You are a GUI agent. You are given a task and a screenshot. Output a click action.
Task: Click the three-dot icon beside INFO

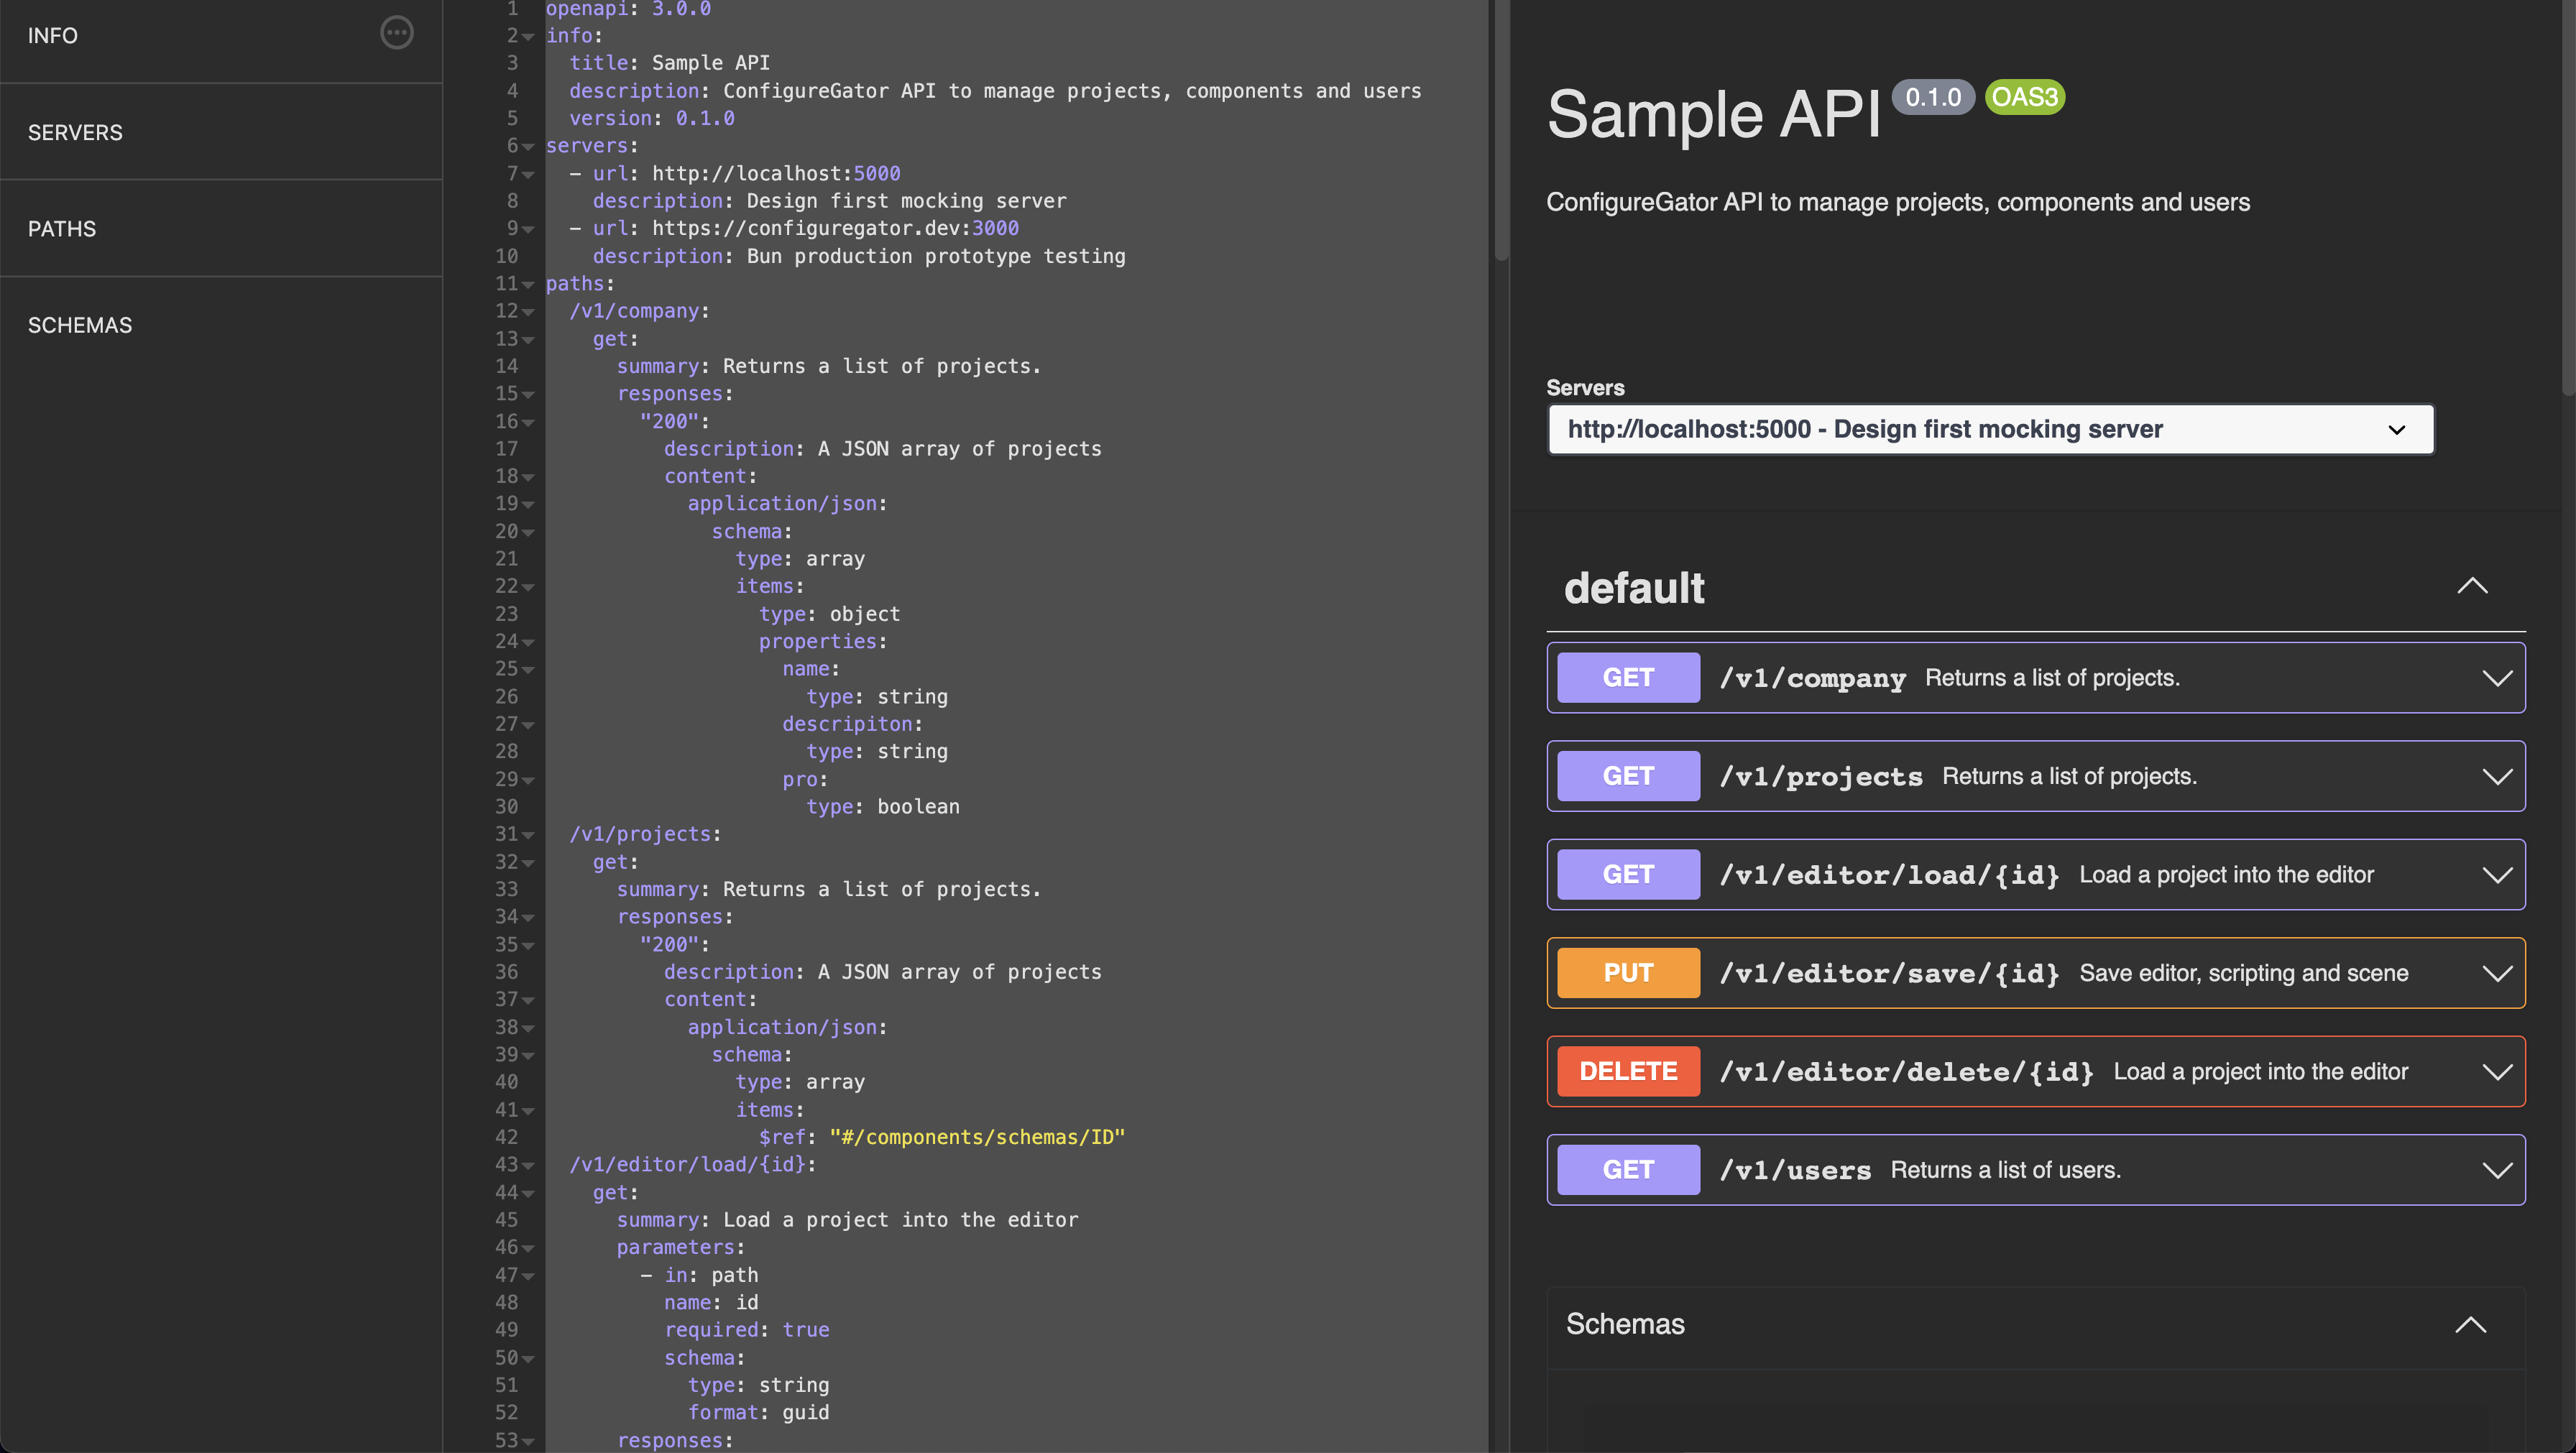click(397, 33)
